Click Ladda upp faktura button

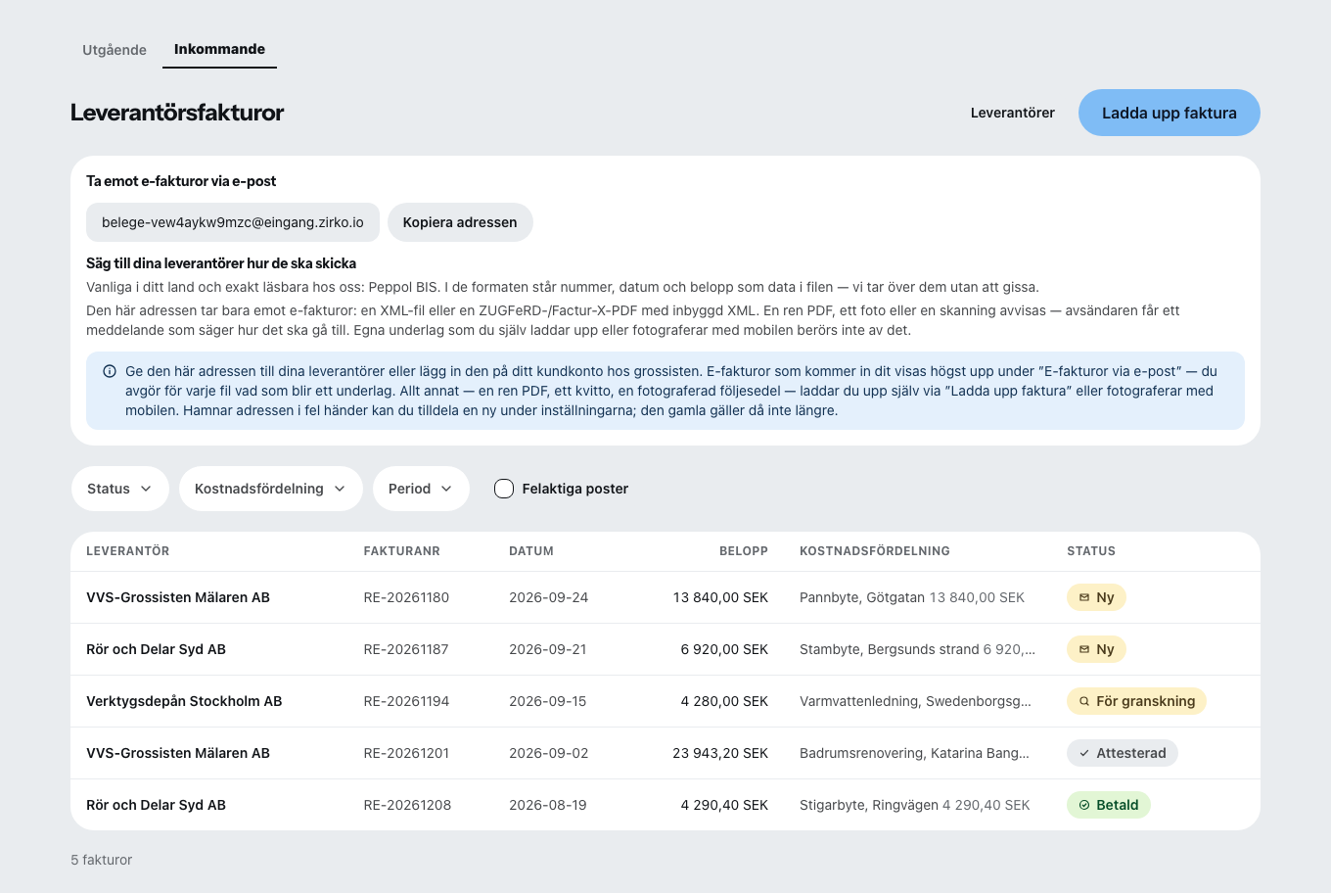(1169, 113)
